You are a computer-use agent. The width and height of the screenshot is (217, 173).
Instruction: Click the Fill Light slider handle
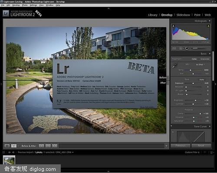tap(186, 91)
